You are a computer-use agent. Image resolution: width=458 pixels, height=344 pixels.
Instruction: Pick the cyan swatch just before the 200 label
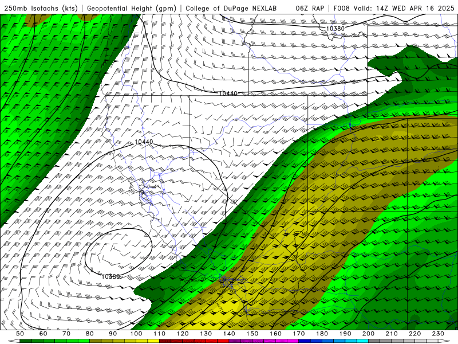[x=362, y=341]
